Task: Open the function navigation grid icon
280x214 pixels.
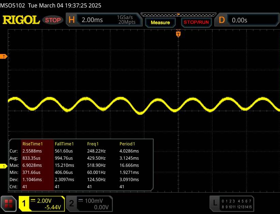Action: click(9, 204)
